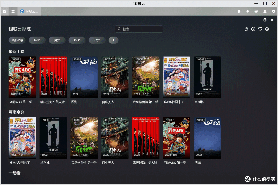
Task: Select the 全部影视 category
Action: coord(17,40)
